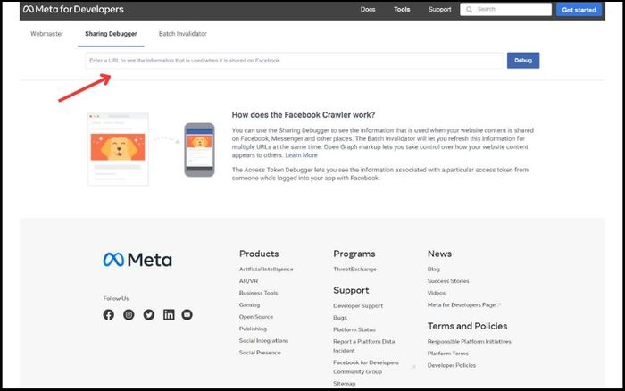Open the LinkedIn icon under Follow Us

pos(169,315)
